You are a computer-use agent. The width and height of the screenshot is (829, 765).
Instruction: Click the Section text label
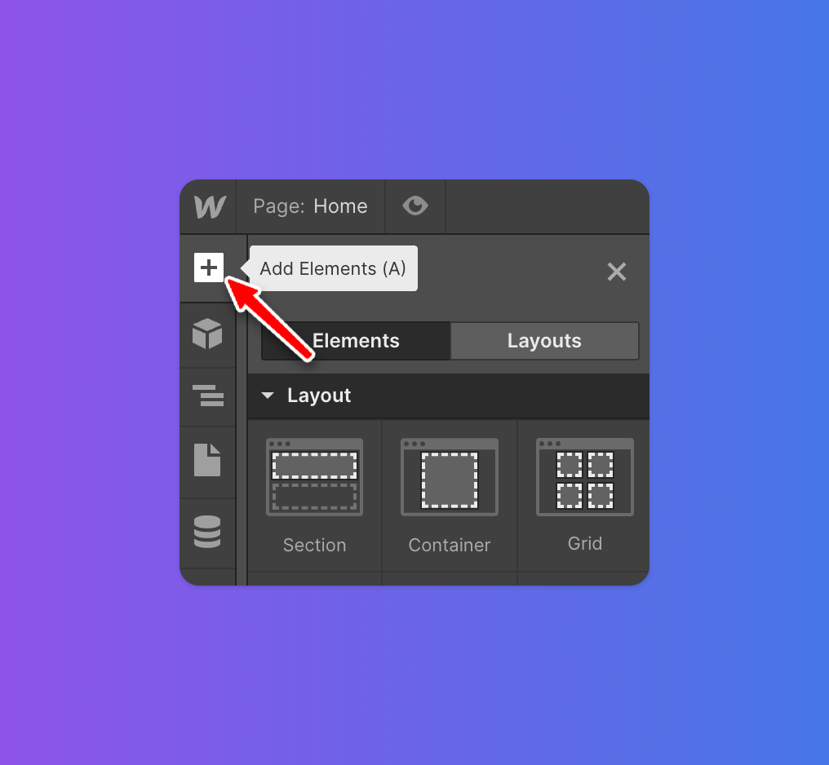click(315, 546)
